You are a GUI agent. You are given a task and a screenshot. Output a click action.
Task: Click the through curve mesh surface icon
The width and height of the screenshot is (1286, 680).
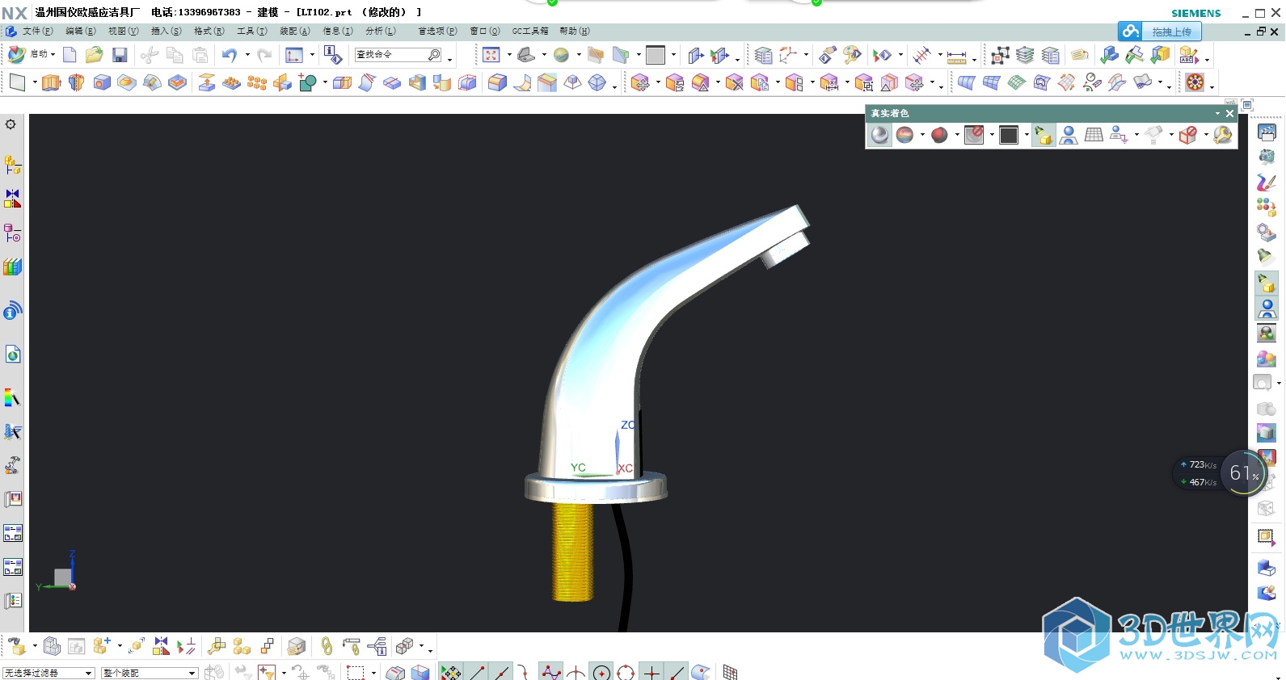(992, 82)
